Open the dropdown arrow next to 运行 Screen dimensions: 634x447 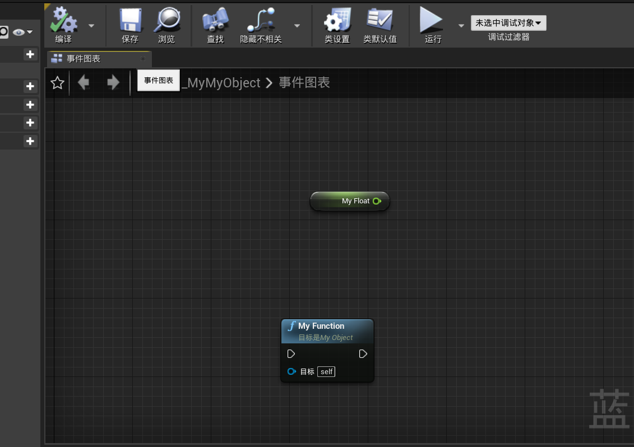[461, 25]
